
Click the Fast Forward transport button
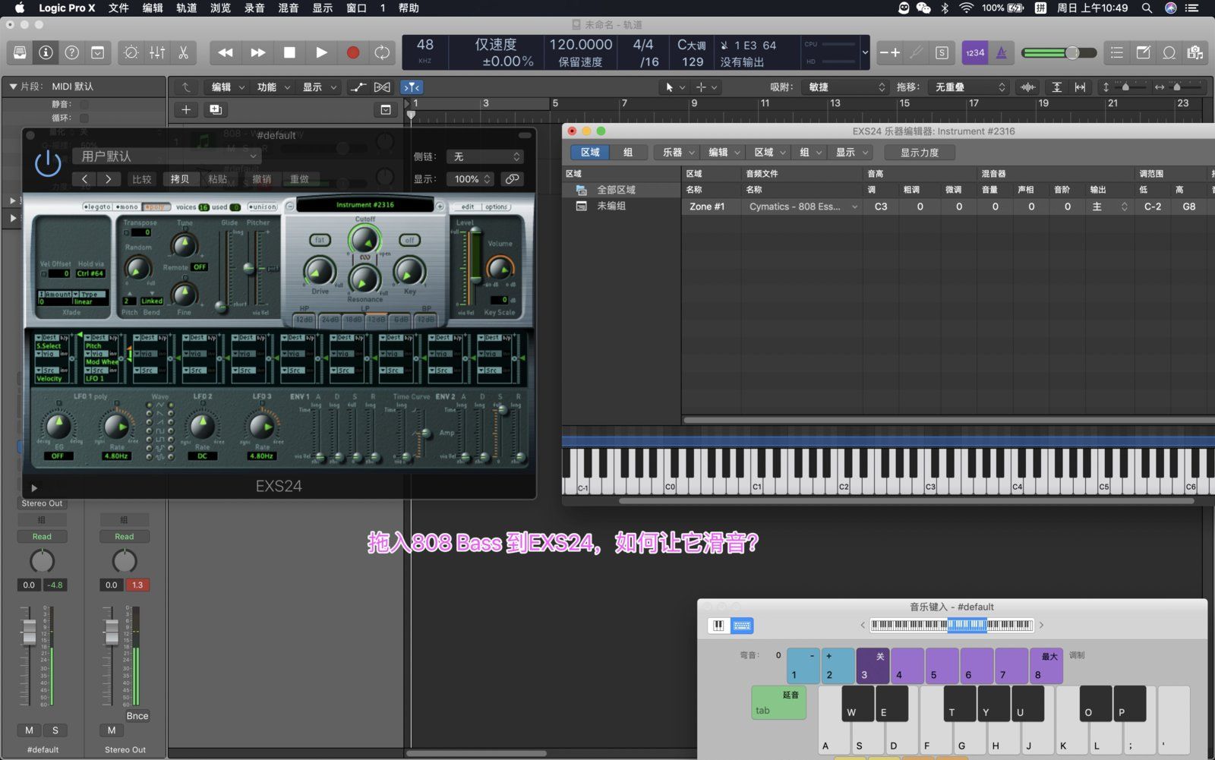point(258,52)
